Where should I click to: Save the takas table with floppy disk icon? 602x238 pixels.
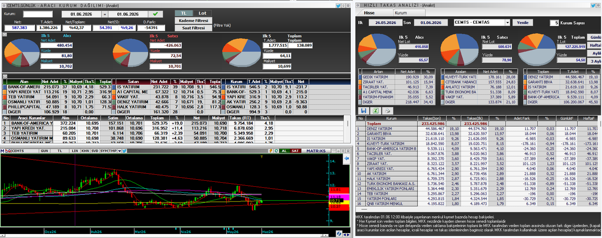[x=364, y=110]
